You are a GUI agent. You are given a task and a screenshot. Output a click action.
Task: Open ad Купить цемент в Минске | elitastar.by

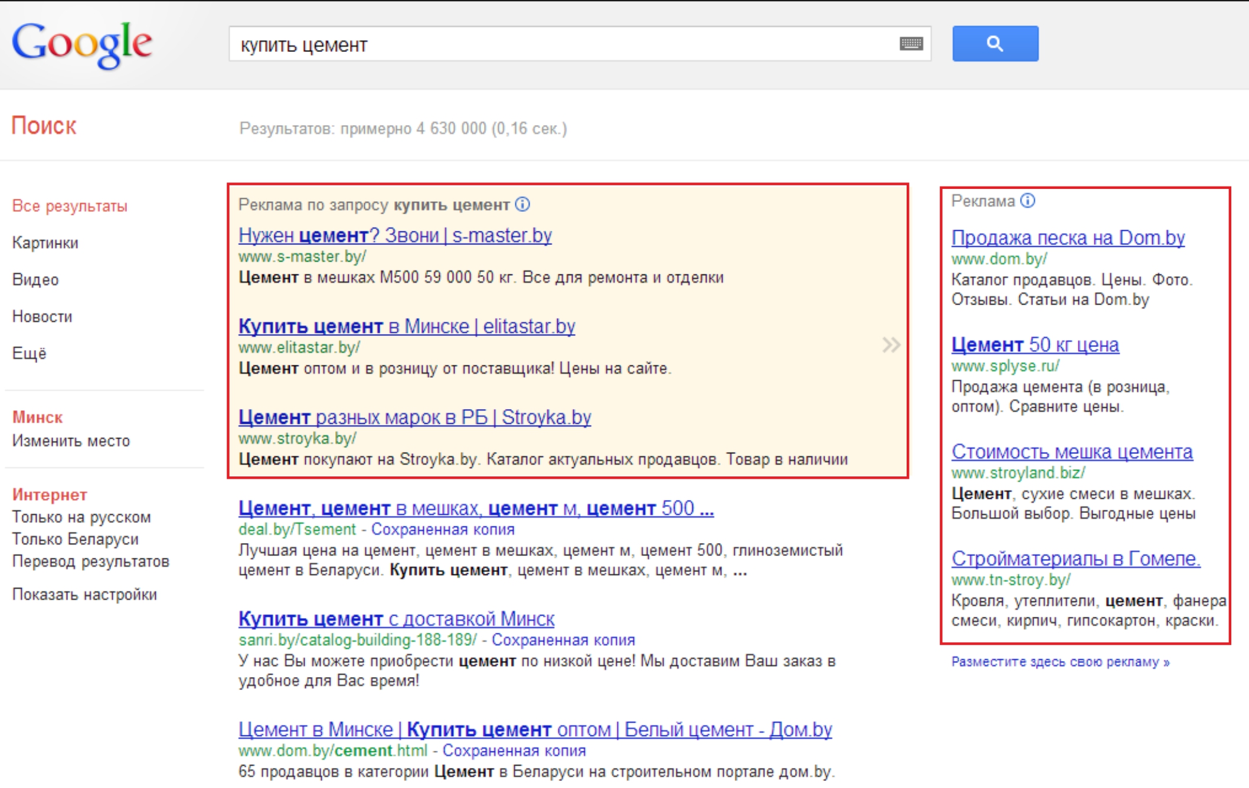point(407,326)
